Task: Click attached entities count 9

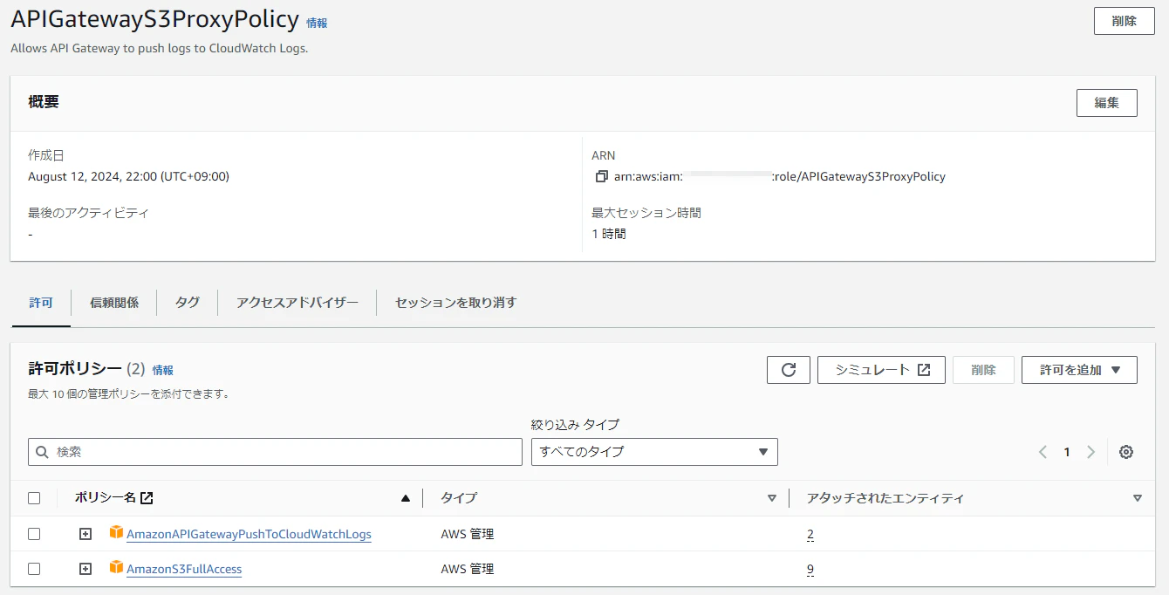Action: point(810,569)
